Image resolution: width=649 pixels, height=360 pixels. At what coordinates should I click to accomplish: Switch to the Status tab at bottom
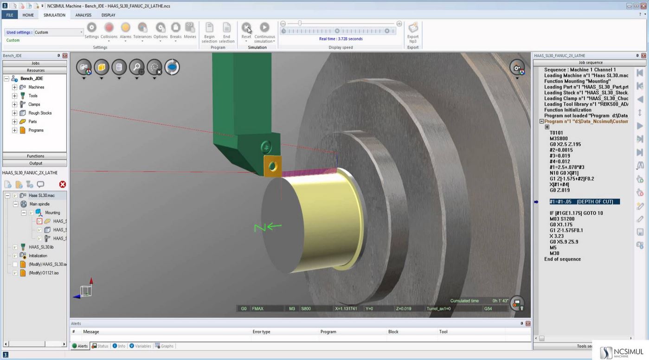(100, 346)
